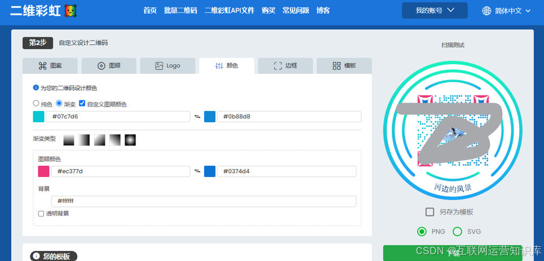Click the info icon beside design hint

[x=36, y=88]
